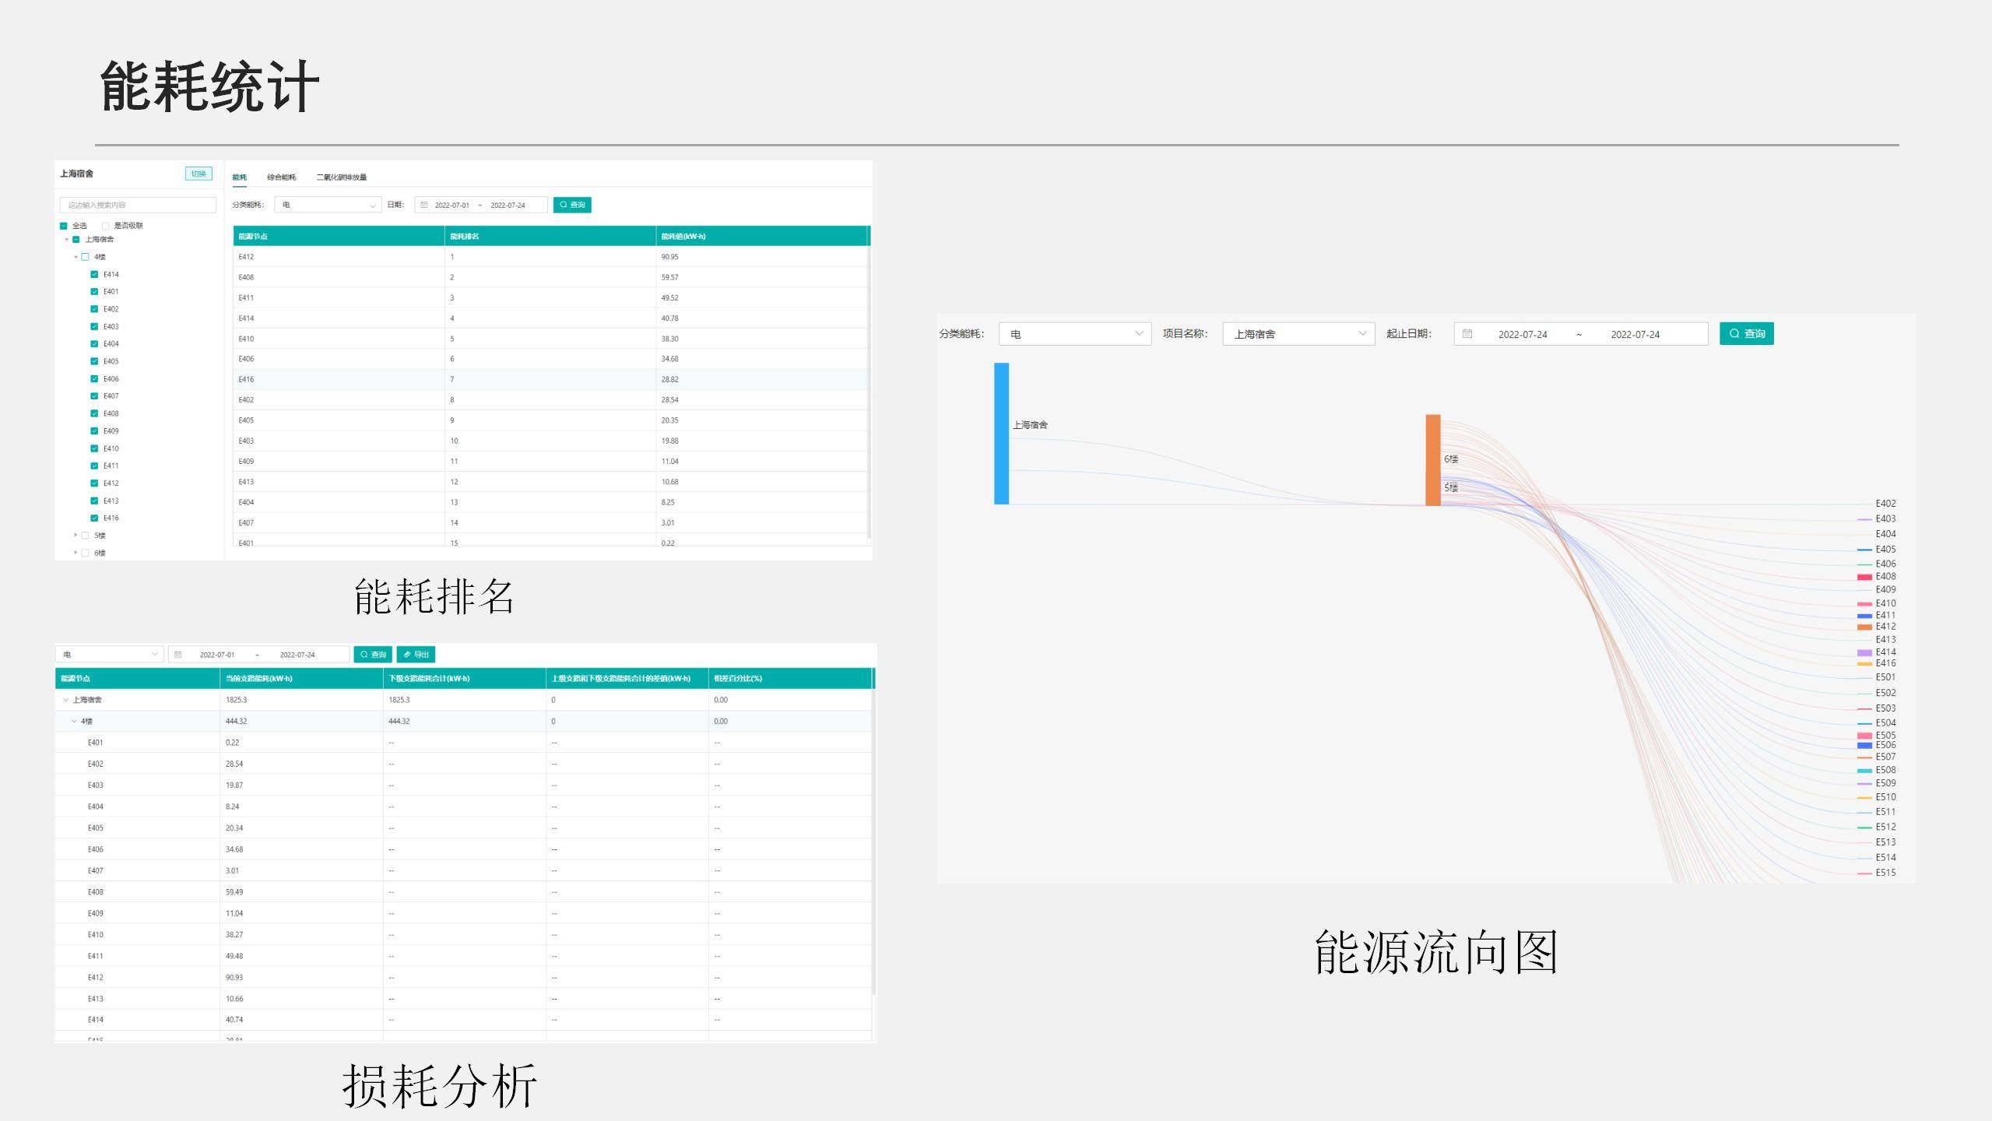The width and height of the screenshot is (1992, 1121).
Task: Expand the 5楼 tree node arrow
Action: [76, 536]
